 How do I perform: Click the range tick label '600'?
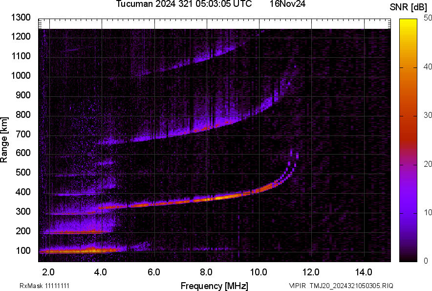click(x=23, y=153)
